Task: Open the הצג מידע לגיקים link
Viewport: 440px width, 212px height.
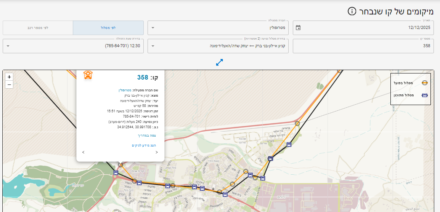Action: click(x=144, y=145)
